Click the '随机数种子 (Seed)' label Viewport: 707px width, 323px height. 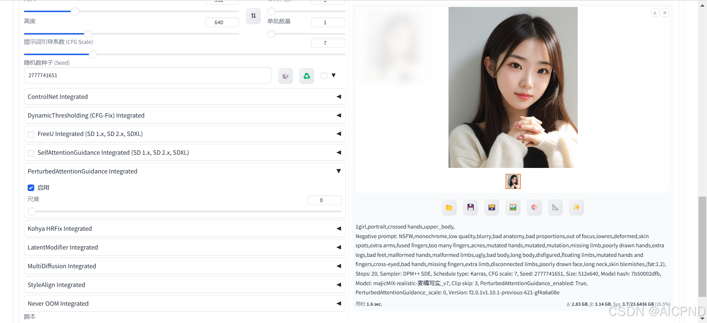[x=47, y=63]
